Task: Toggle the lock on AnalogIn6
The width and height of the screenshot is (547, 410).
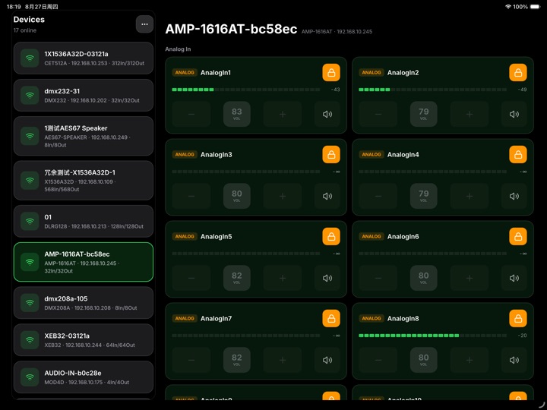Action: click(x=518, y=236)
